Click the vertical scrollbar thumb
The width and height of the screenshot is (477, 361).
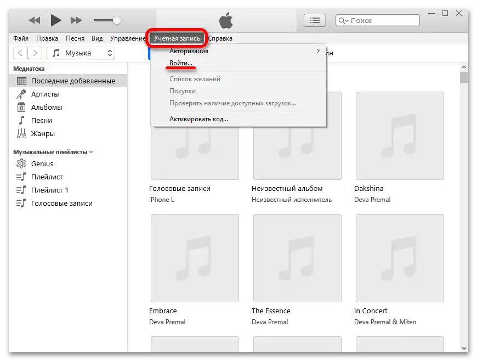464,77
